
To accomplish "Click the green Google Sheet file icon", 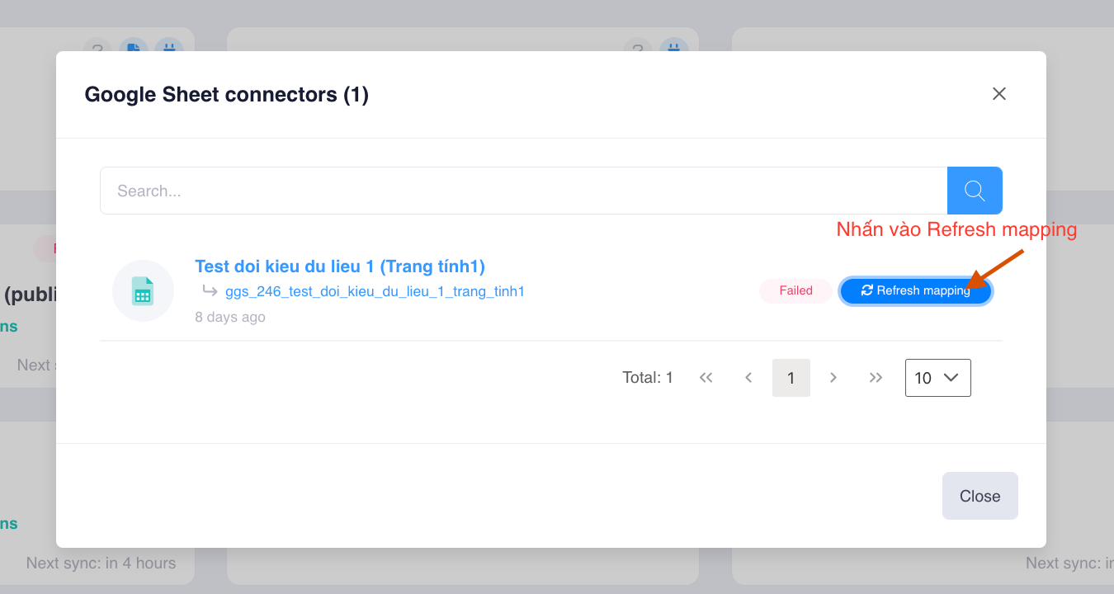I will tap(143, 290).
